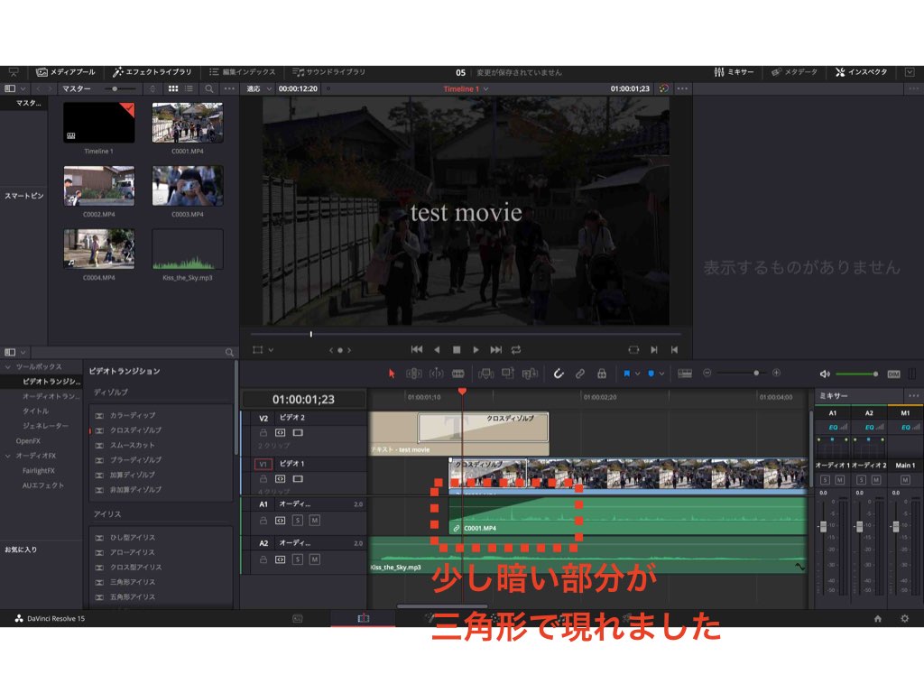Select the blade edit mode tool
Viewport: 924px width, 693px height.
(457, 374)
